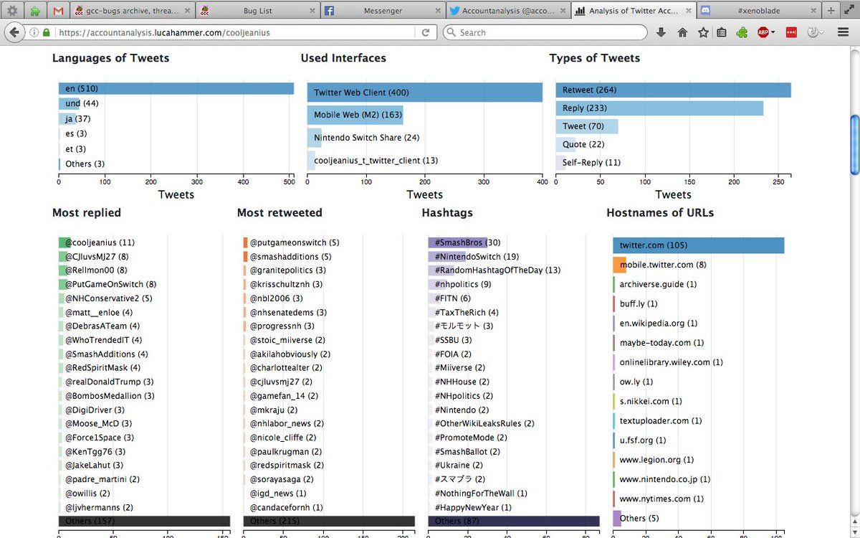Select the #RandomHashtagOfTheDay (13) hashtag
Viewport: 860px width, 538px height.
click(x=497, y=270)
